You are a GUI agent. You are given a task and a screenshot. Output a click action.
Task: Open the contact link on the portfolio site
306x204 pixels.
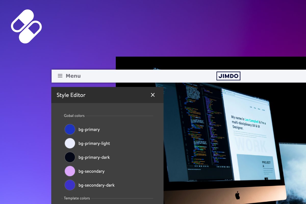(x=264, y=110)
